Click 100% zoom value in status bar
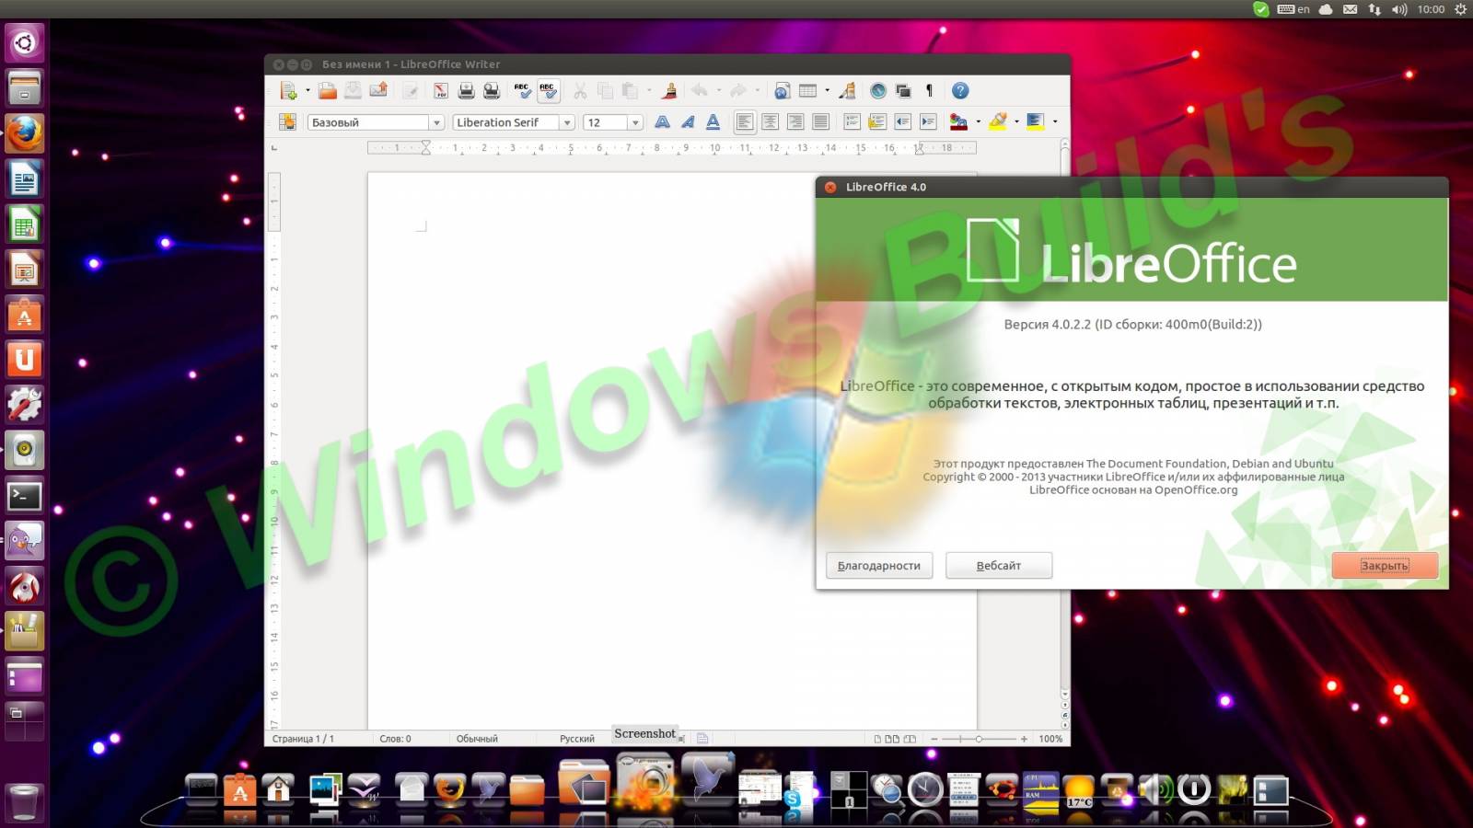The image size is (1473, 828). click(1050, 739)
